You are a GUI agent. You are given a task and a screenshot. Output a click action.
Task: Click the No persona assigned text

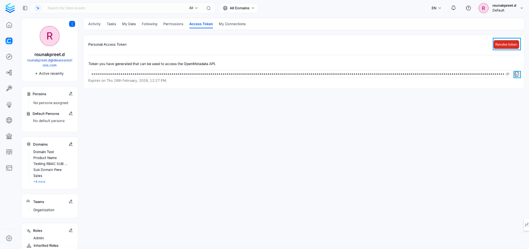coord(51,103)
